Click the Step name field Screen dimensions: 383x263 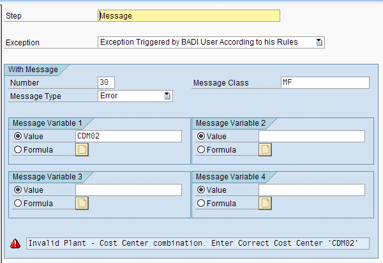click(189, 16)
